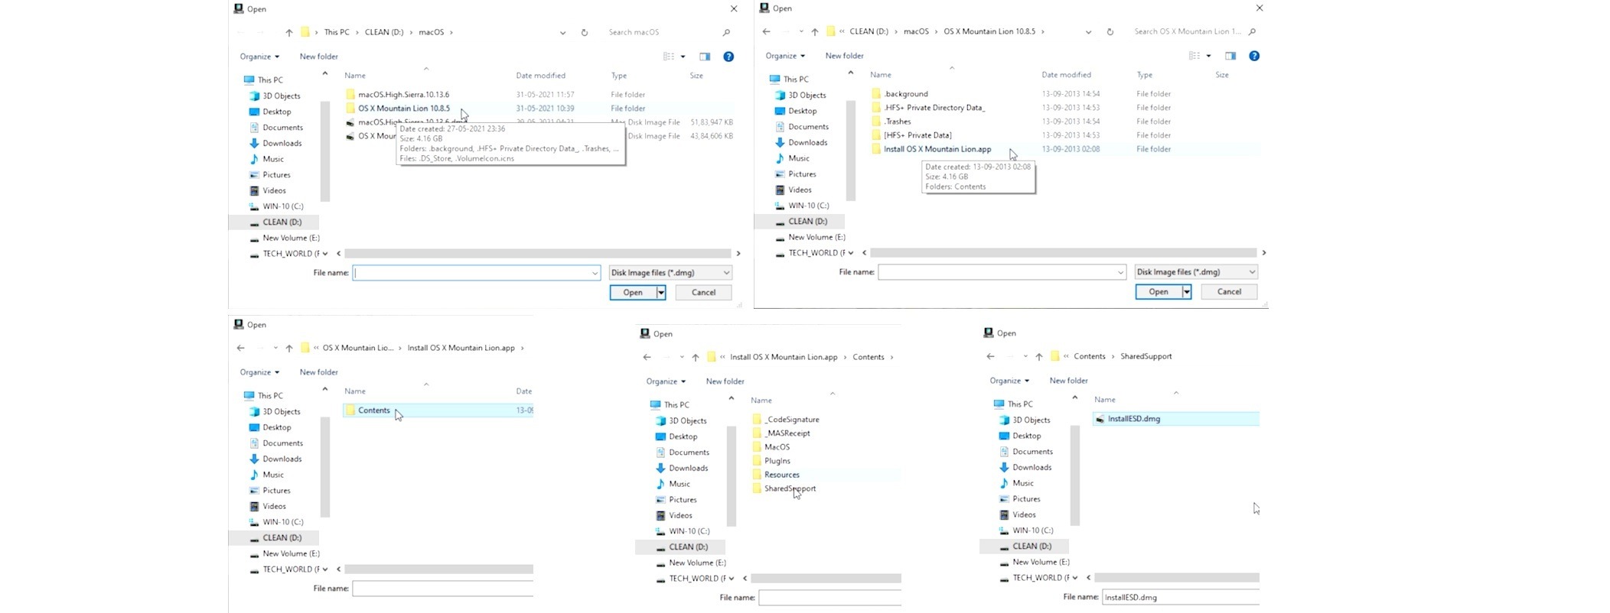Open the Organize dropdown in the SharedSupport dialog

coord(1009,381)
